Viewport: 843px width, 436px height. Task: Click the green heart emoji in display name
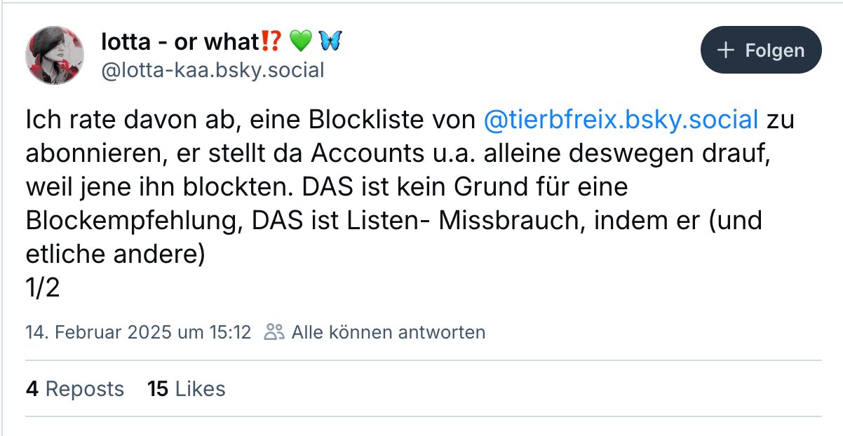300,42
